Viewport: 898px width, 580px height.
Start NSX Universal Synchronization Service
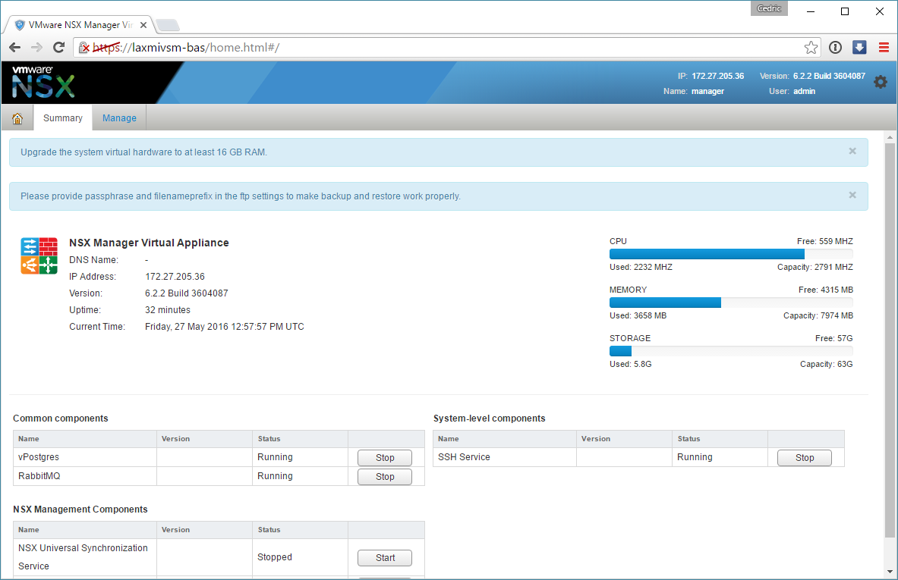(x=385, y=558)
